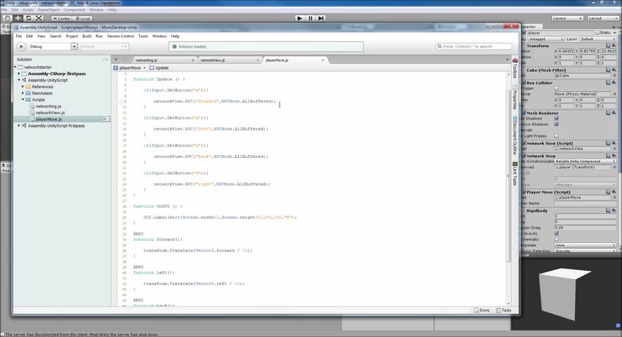
Task: Click the editor vertical scrollbar
Action: click(x=508, y=175)
